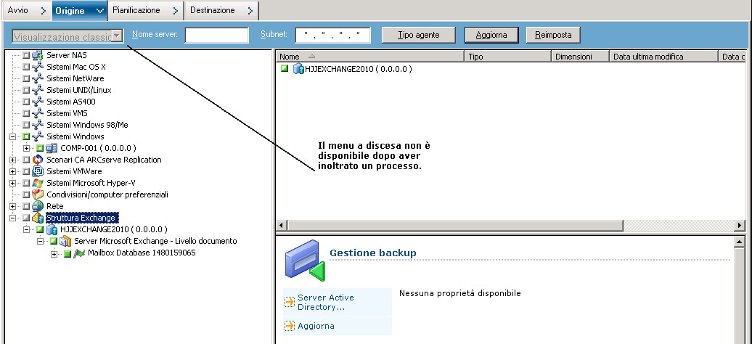This screenshot has height=344, width=752.
Task: Toggle the Sistemi Windows checkbox
Action: click(x=26, y=136)
